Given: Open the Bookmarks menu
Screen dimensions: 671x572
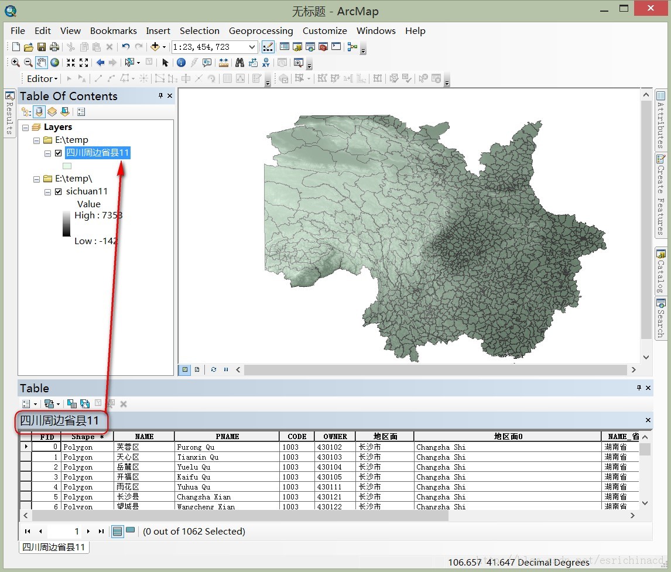Looking at the screenshot, I should [x=114, y=31].
